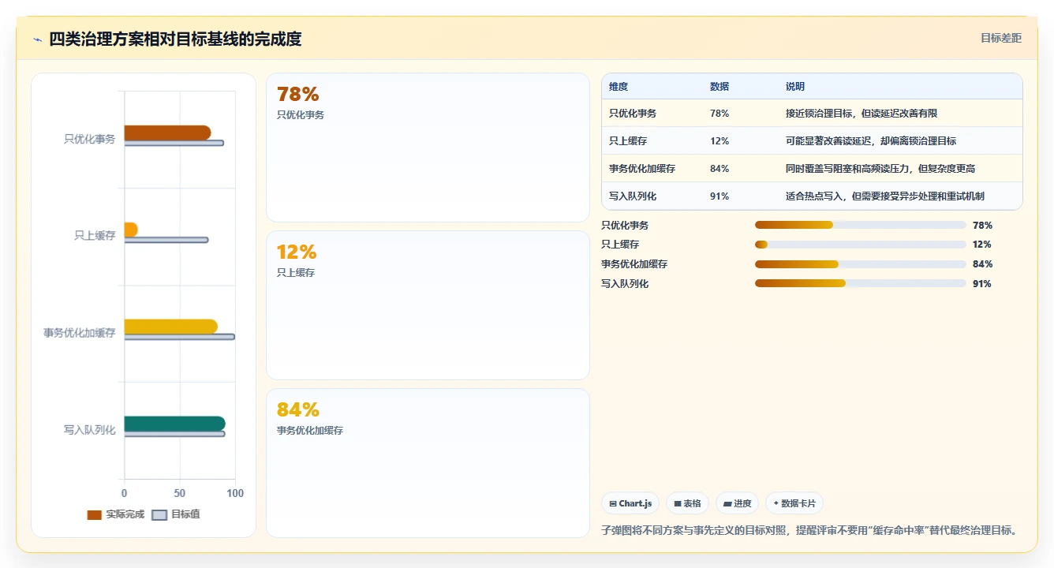The width and height of the screenshot is (1054, 568).
Task: Select the 表格 tag chip
Action: click(x=687, y=503)
